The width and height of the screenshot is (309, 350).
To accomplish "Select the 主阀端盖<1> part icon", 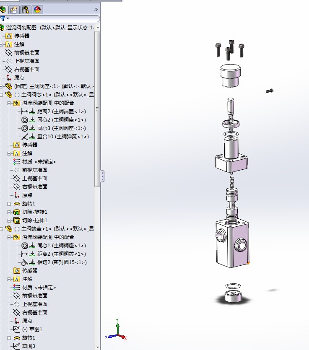I will [9, 229].
